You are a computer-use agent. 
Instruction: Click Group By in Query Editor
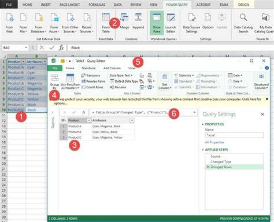(54, 82)
